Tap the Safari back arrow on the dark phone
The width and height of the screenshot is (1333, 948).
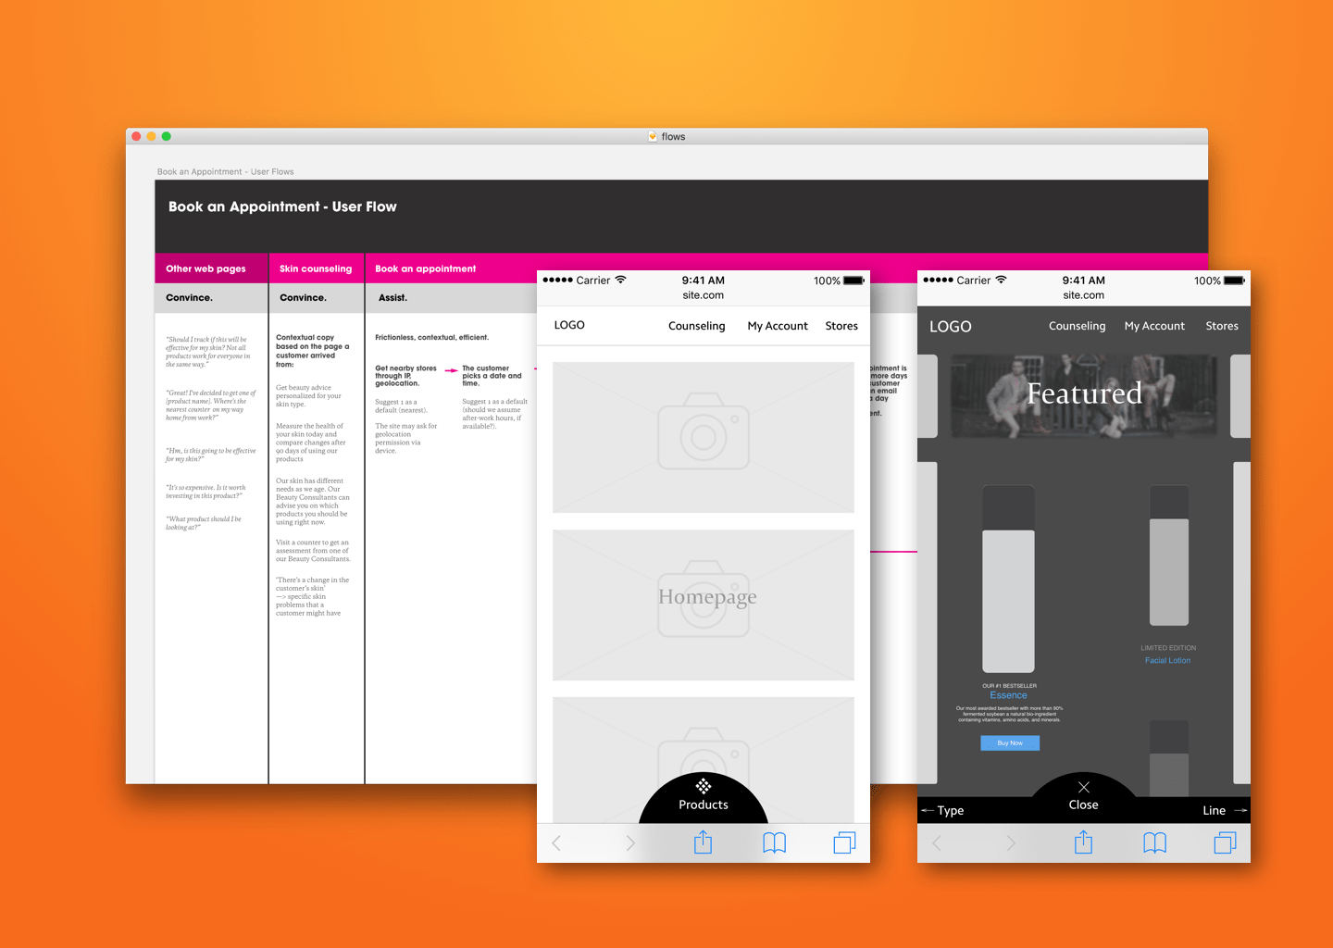[937, 842]
